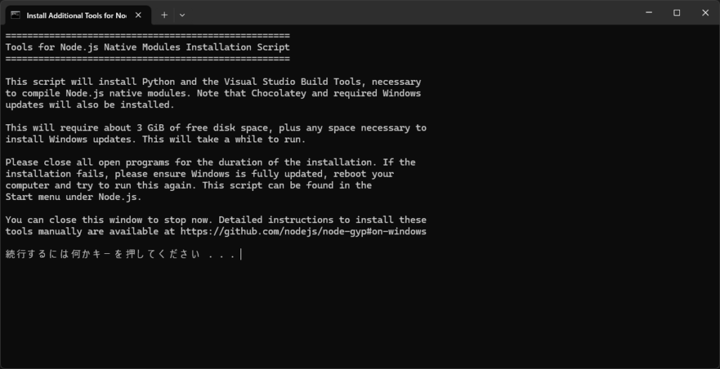Screen dimensions: 720x369
Task: Click the top equals-sign separator line
Action: click(148, 36)
